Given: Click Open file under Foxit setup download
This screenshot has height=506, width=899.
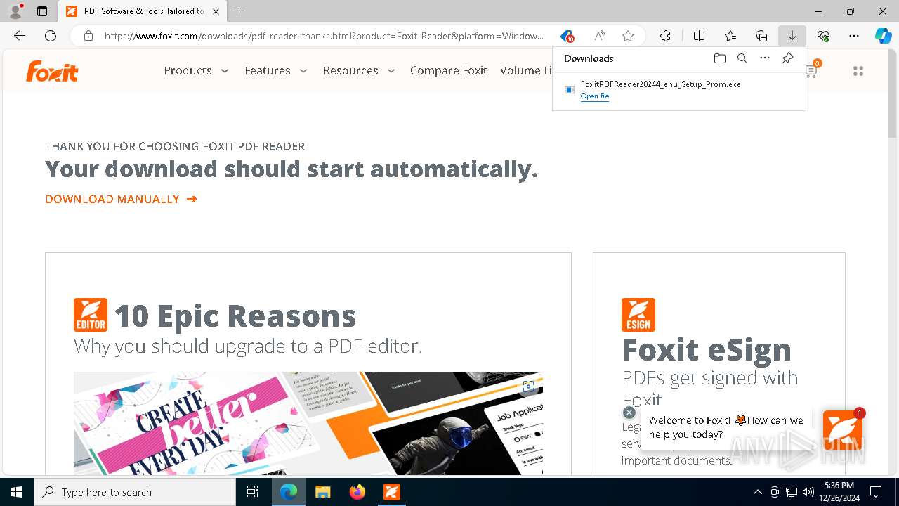Looking at the screenshot, I should [595, 96].
